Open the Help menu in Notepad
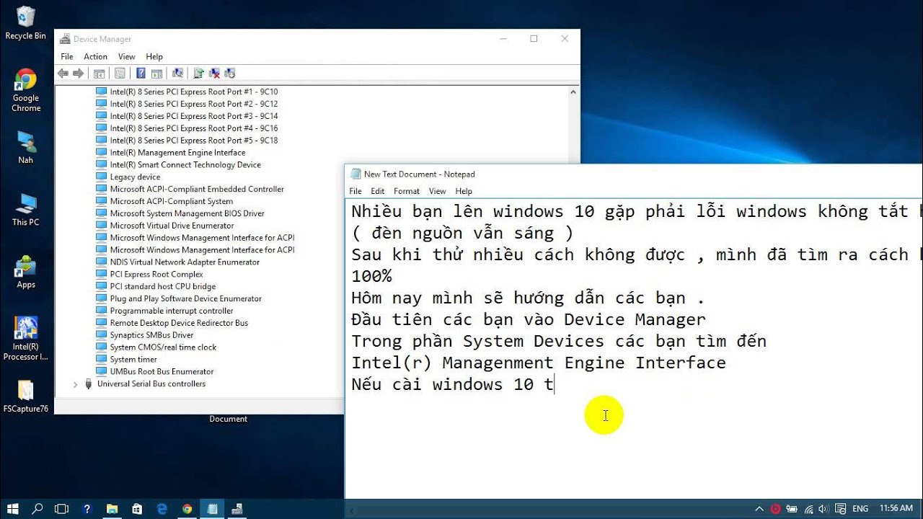 tap(464, 191)
